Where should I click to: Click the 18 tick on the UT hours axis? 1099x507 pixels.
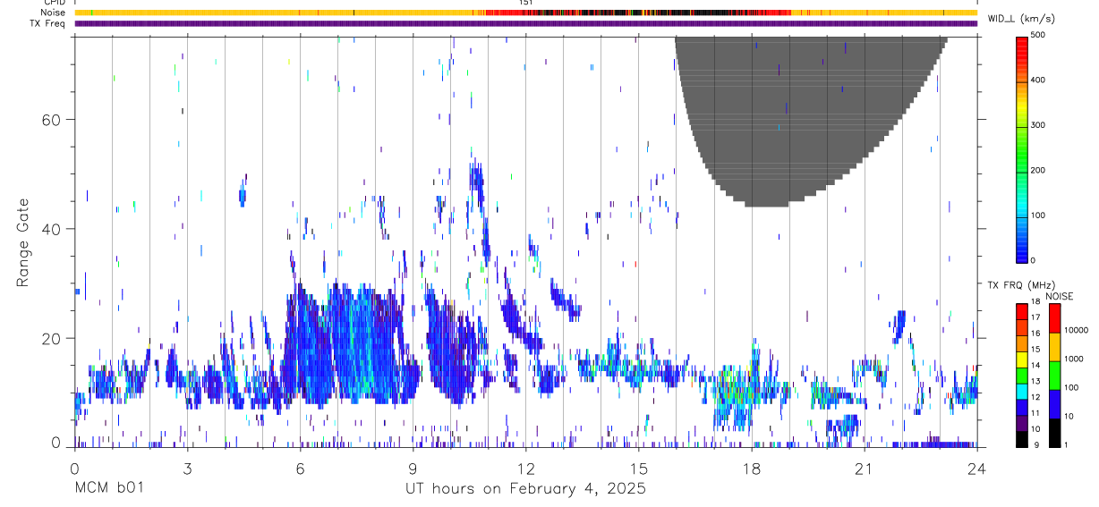point(752,469)
